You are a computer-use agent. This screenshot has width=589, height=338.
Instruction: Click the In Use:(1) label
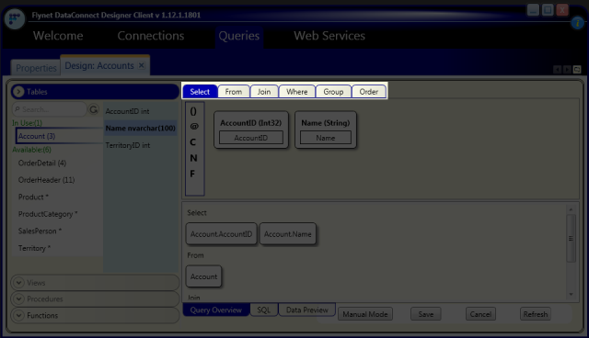pos(27,123)
